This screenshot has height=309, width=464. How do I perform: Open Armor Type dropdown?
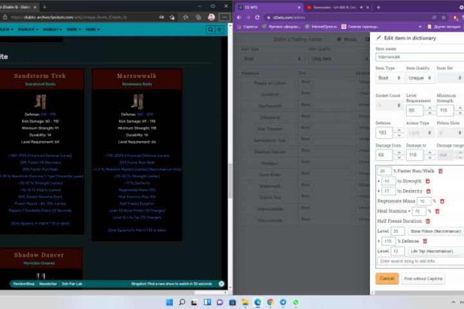click(420, 133)
